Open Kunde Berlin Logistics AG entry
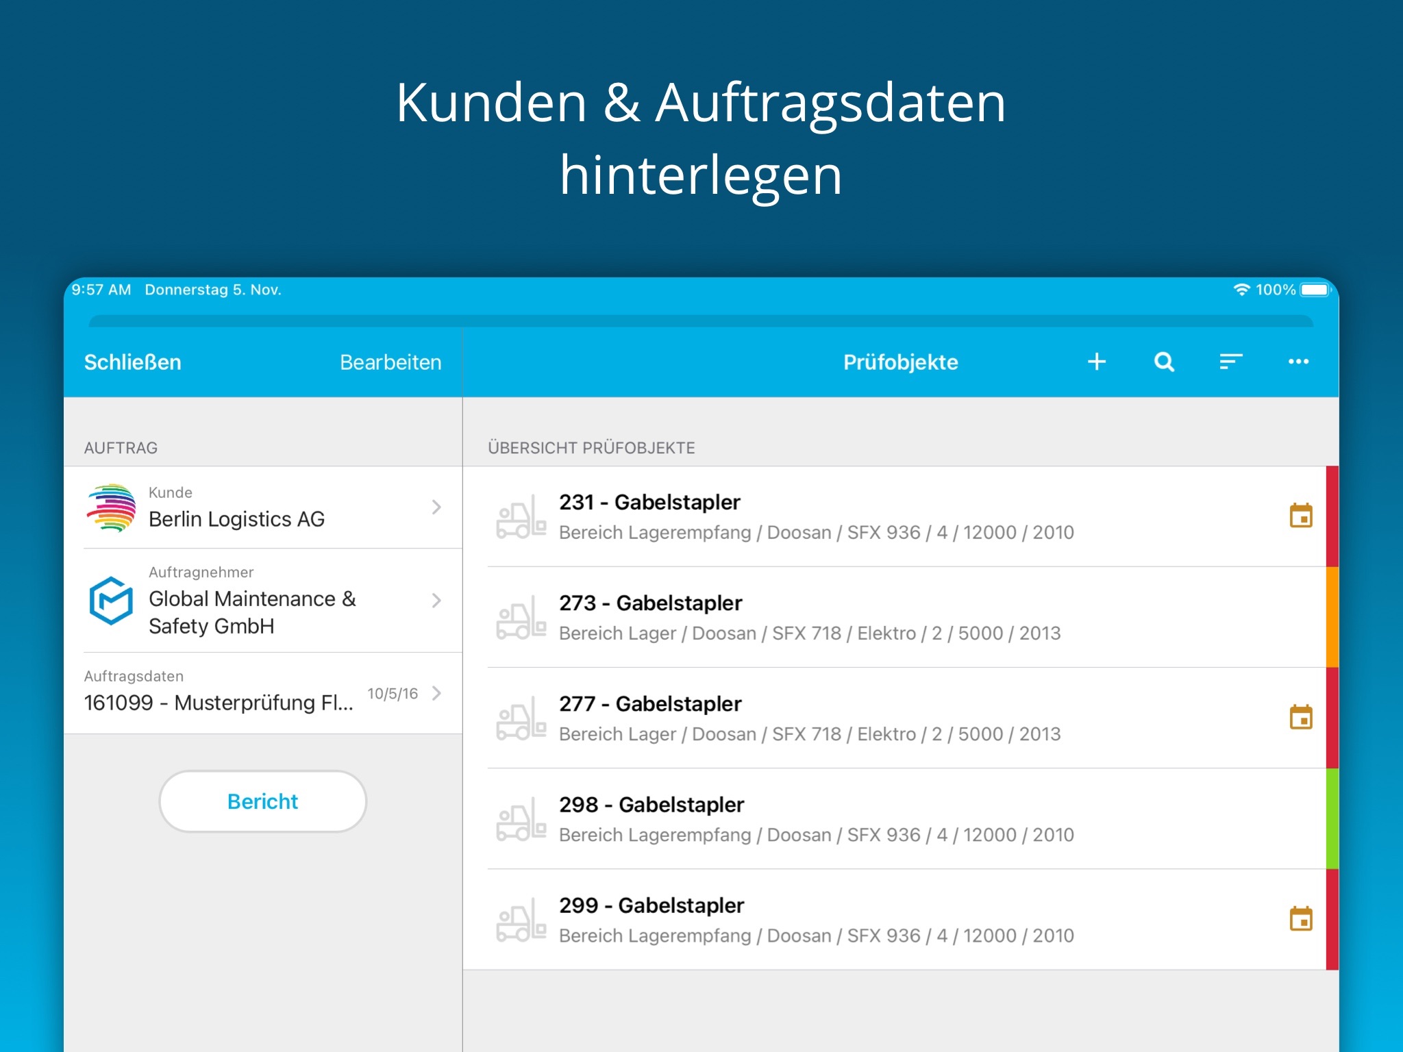The image size is (1403, 1052). [x=263, y=508]
